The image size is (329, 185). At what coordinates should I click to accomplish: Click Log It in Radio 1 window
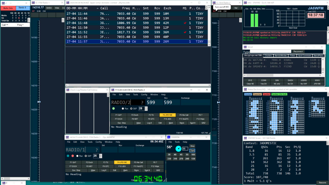104,170
